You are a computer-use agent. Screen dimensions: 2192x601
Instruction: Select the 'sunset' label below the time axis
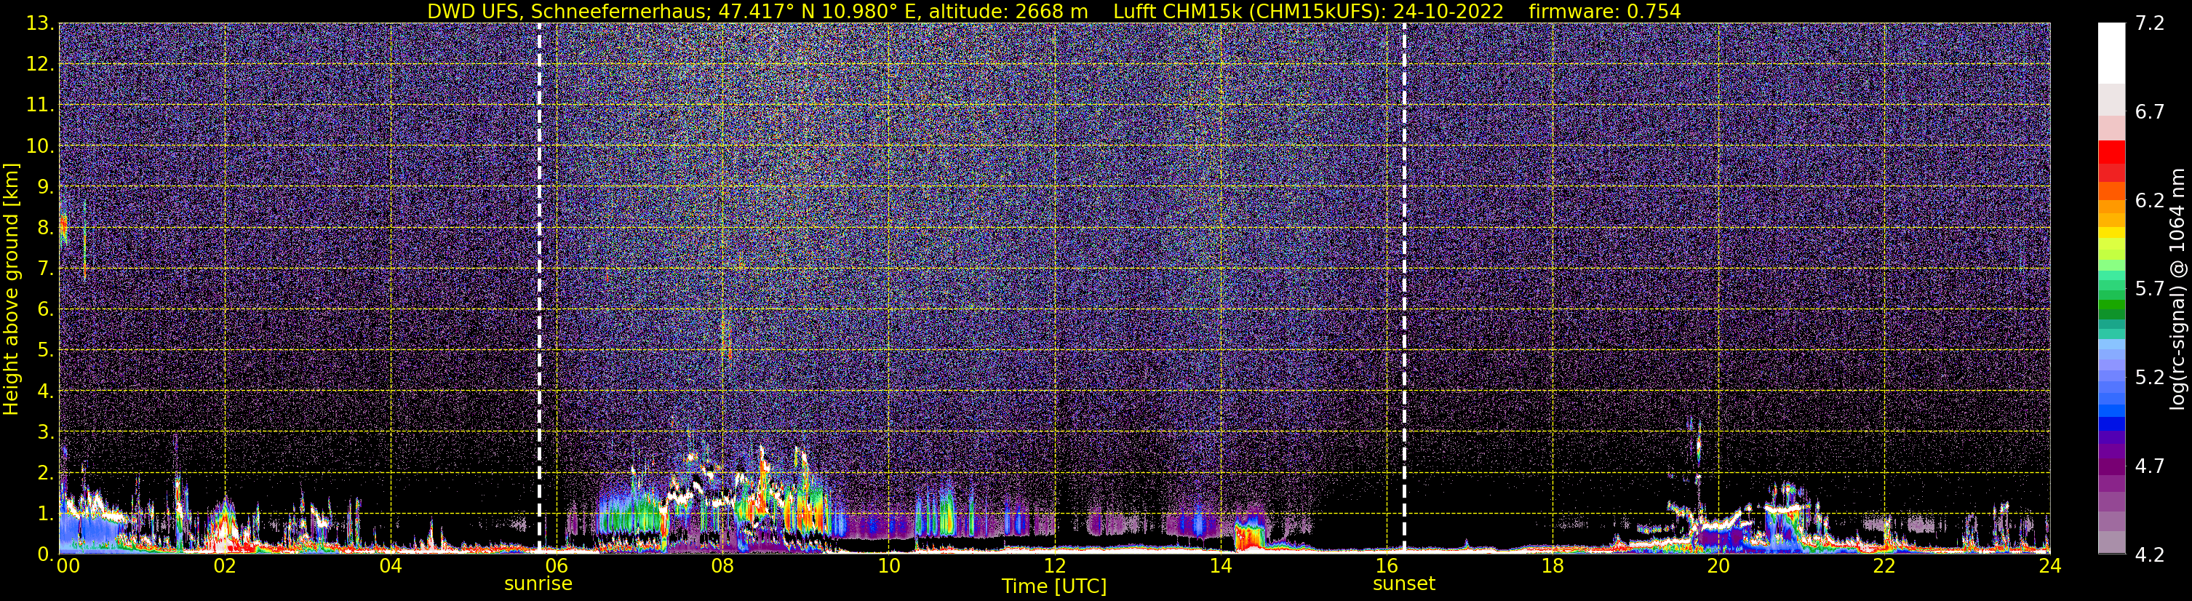[1404, 584]
